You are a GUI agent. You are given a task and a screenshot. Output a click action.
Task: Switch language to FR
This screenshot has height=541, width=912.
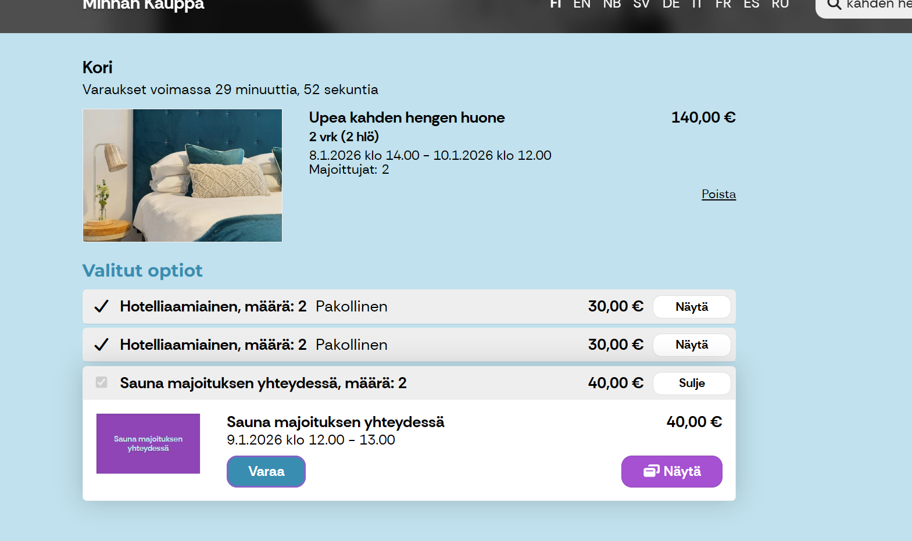(x=723, y=5)
